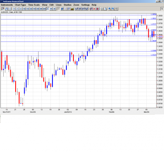Select the Daily (D) time scale button
Image resolution: width=164 pixels, height=152 pixels.
[48, 9]
